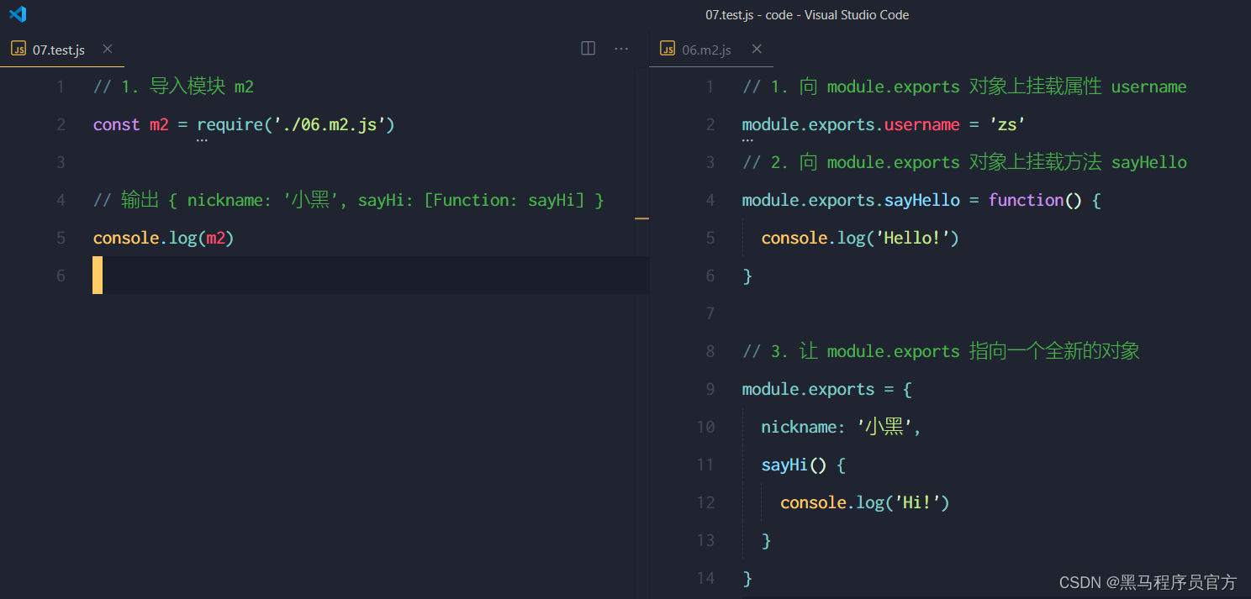Viewport: 1251px width, 599px height.
Task: Click 'sayHi()' method on line 11
Action: [794, 465]
